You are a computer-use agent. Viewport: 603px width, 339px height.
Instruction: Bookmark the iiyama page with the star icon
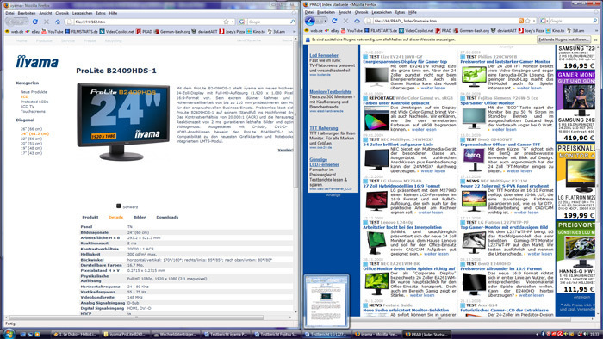click(x=226, y=22)
